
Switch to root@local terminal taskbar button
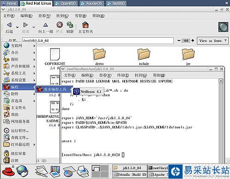click(x=158, y=168)
